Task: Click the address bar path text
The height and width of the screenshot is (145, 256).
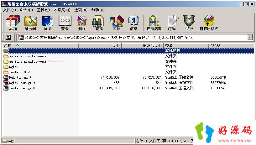Action: (x=108, y=38)
